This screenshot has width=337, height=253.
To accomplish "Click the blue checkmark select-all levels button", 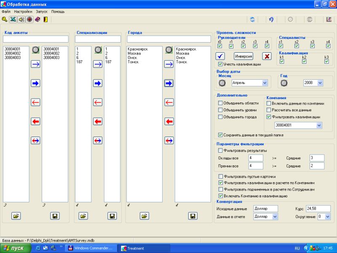I will (x=220, y=56).
